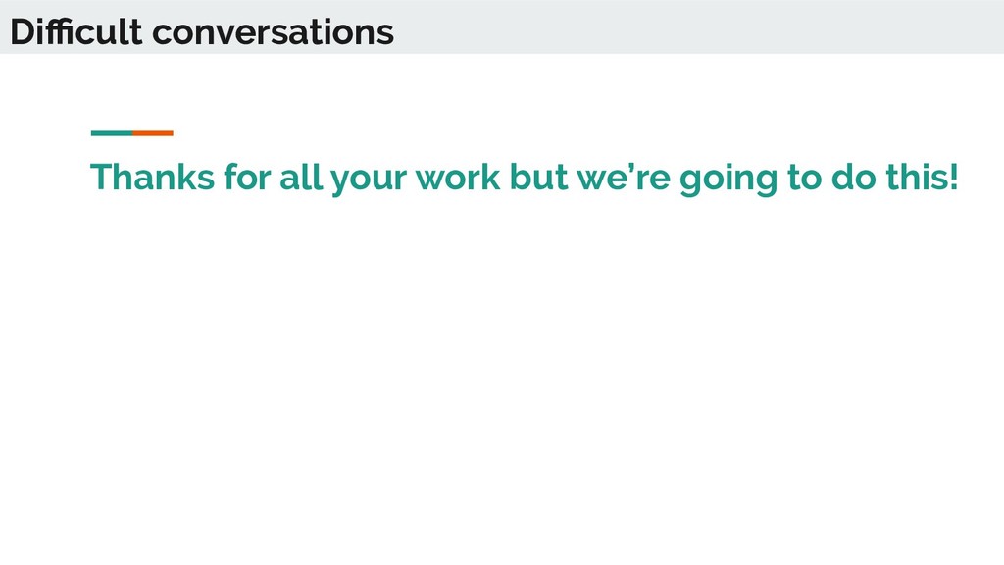
Task: Click the teal accent line segment
Action: pyautogui.click(x=112, y=133)
